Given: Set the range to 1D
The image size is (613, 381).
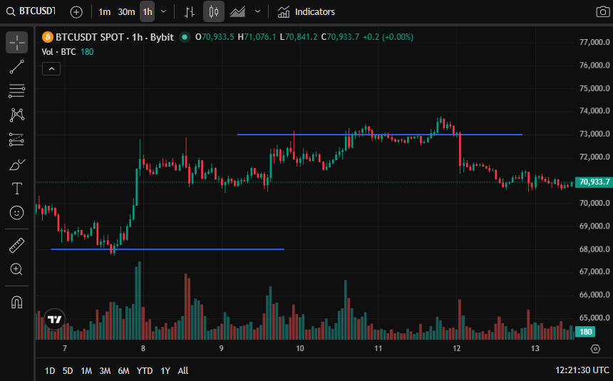Looking at the screenshot, I should (x=50, y=371).
